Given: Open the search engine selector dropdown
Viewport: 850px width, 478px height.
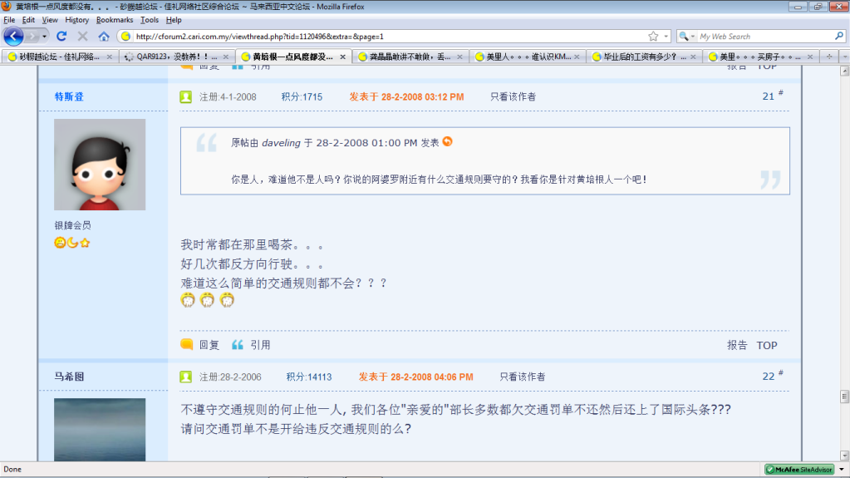Looking at the screenshot, I should pyautogui.click(x=687, y=37).
